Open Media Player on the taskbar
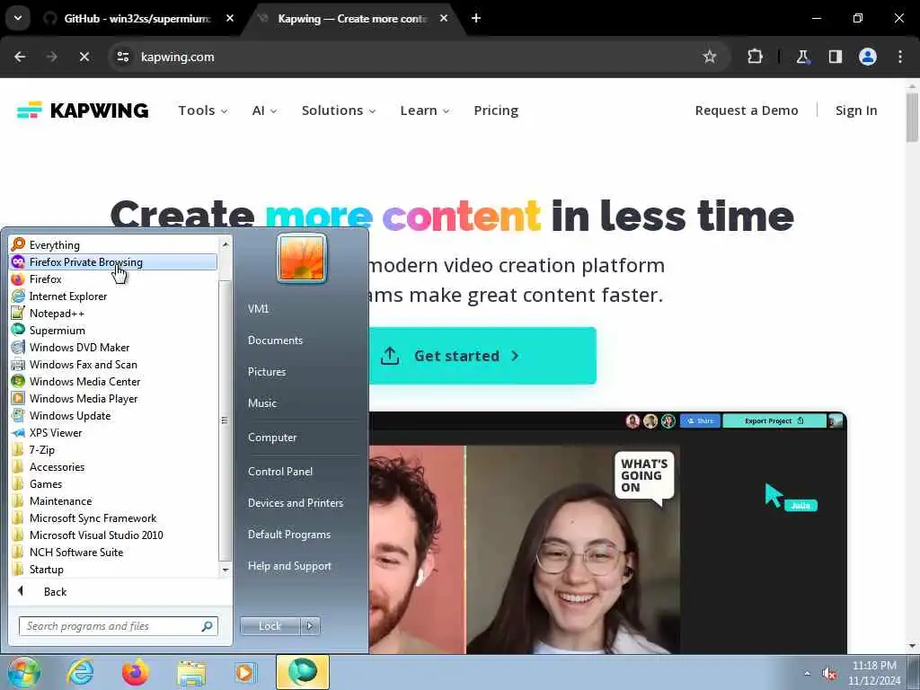Image resolution: width=920 pixels, height=690 pixels. point(245,672)
